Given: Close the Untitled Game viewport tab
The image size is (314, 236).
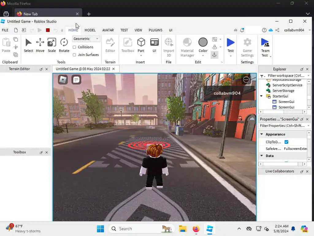Looking at the screenshot, I should point(113,69).
